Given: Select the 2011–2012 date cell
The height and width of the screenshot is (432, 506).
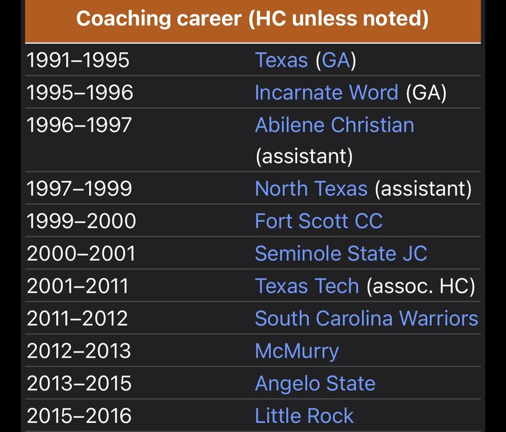Looking at the screenshot, I should (78, 319).
